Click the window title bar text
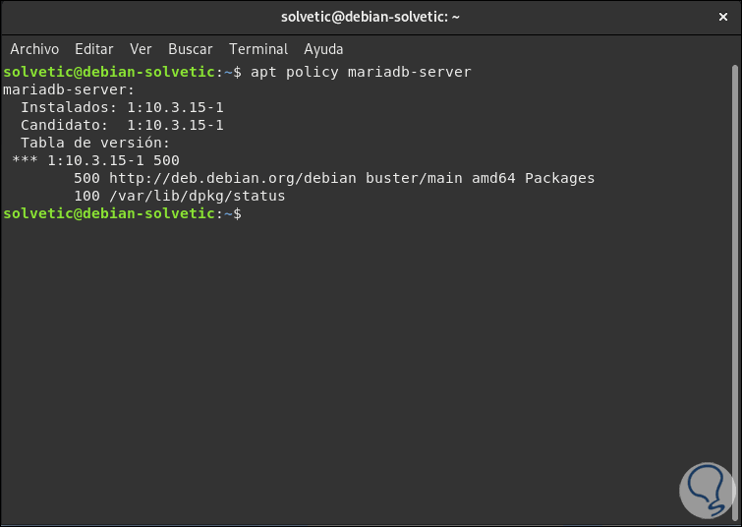 (371, 16)
